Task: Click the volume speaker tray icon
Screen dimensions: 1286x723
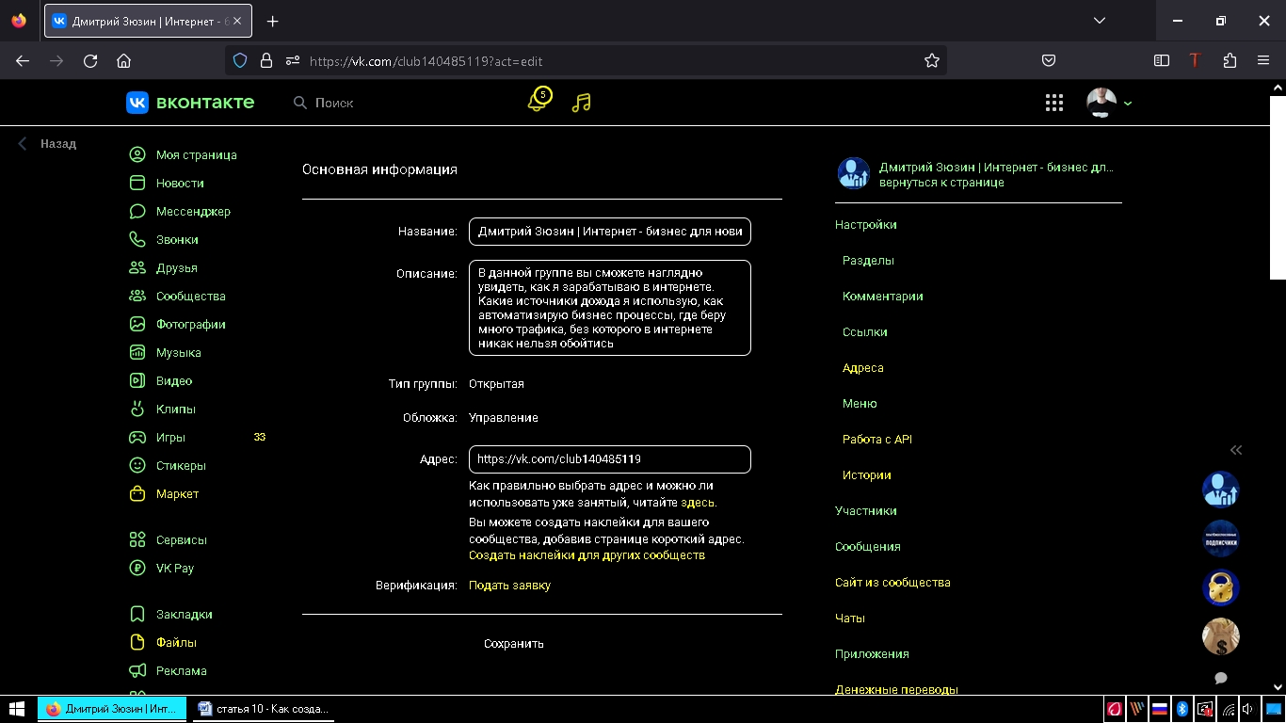Action: click(x=1248, y=709)
